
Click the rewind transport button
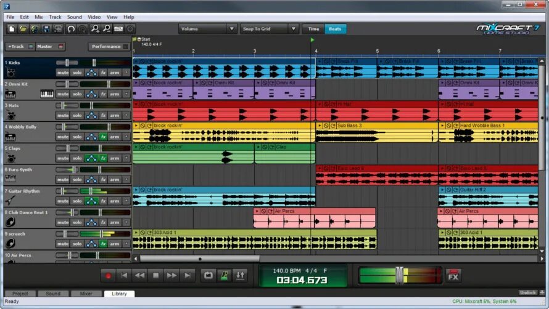pyautogui.click(x=139, y=276)
